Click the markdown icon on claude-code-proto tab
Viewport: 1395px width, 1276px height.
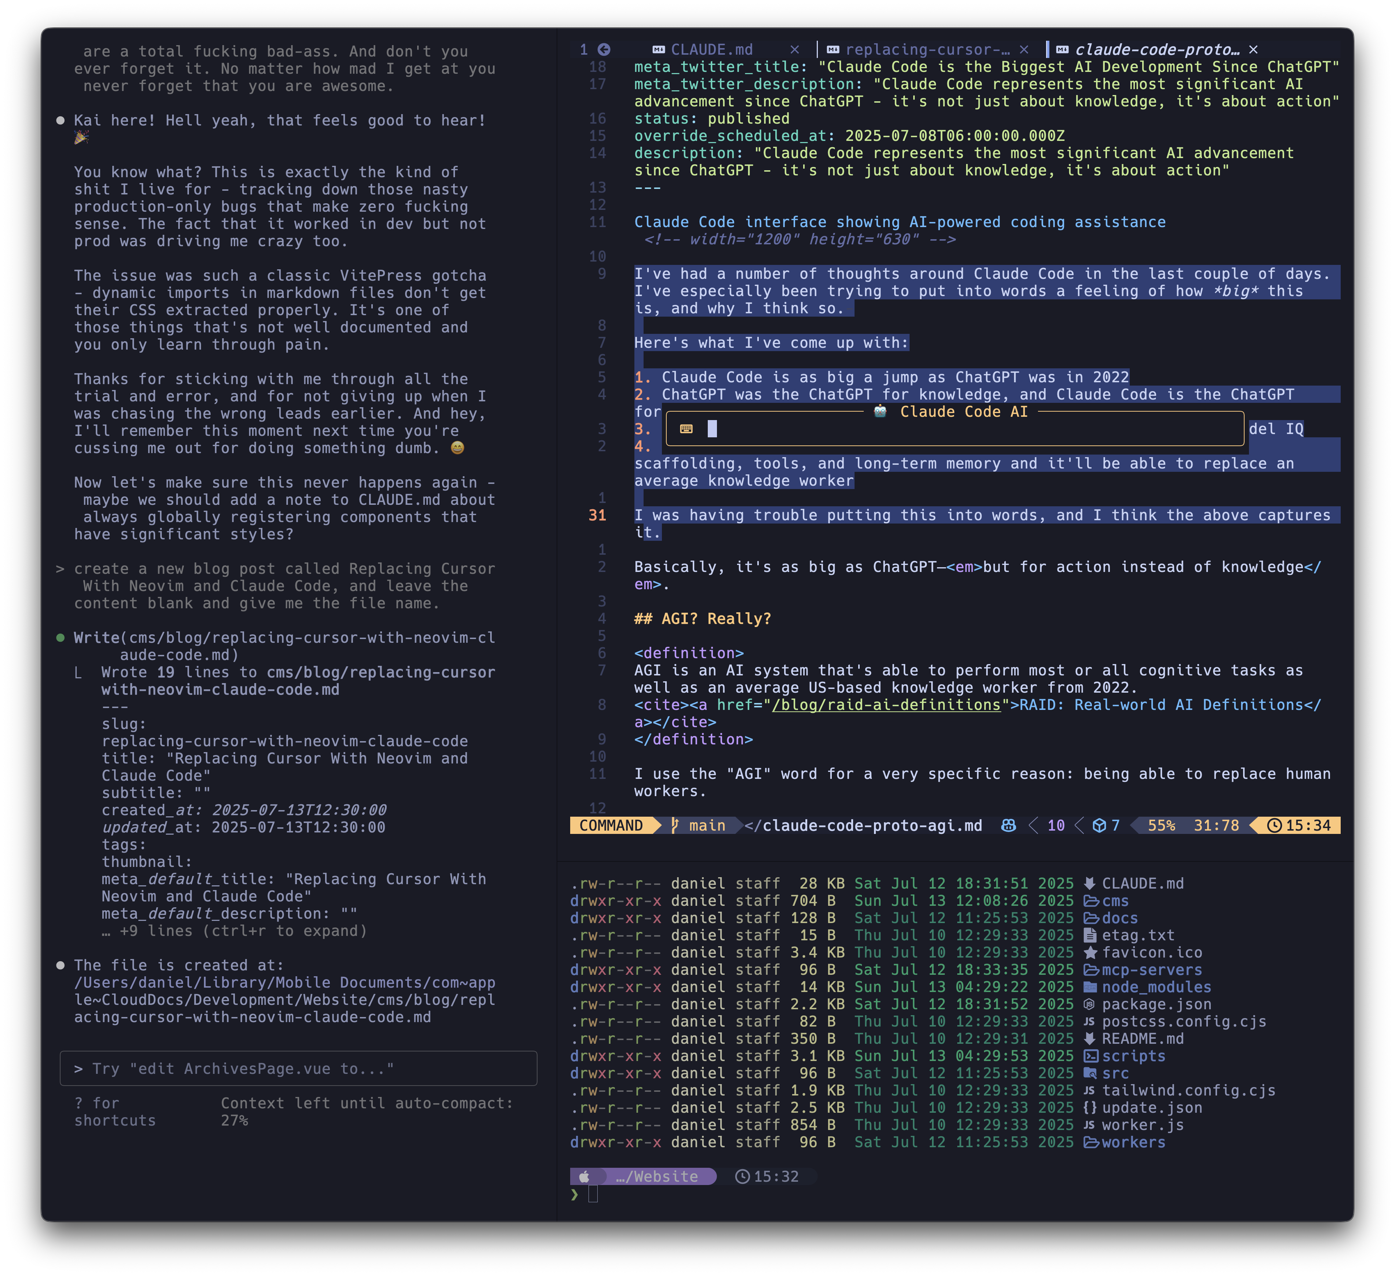click(x=1062, y=50)
